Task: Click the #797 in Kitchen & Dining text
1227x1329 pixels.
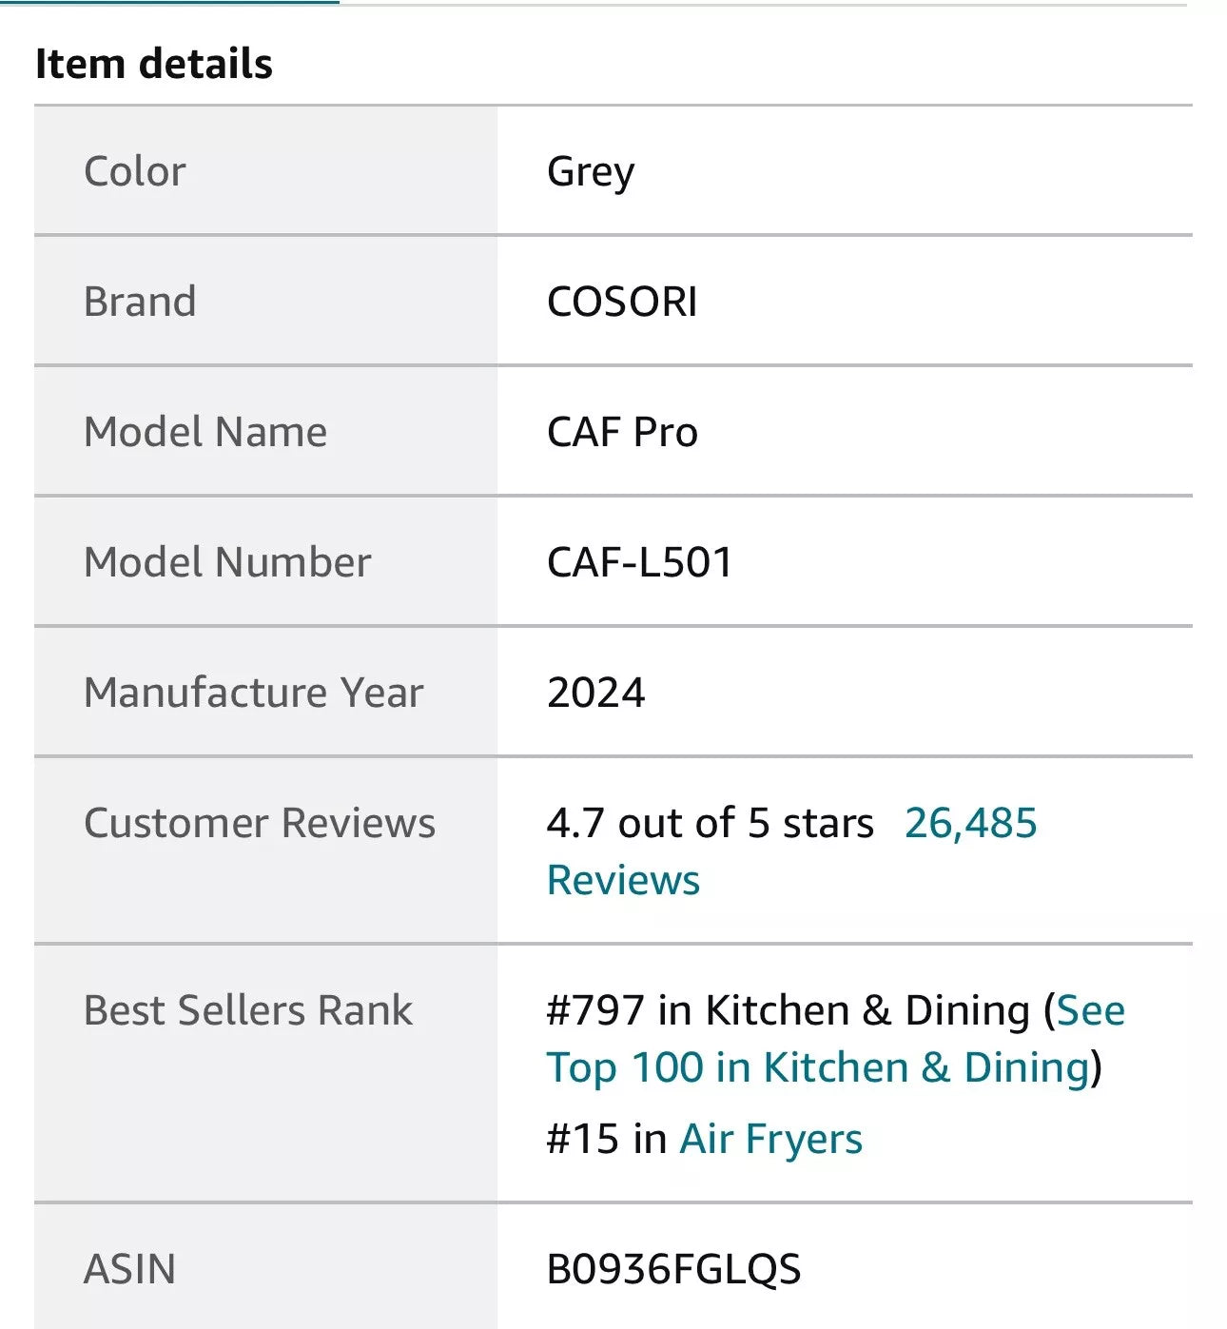Action: click(789, 1010)
